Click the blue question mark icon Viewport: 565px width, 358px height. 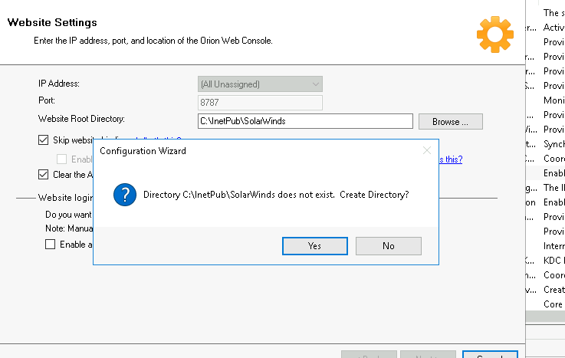click(125, 195)
